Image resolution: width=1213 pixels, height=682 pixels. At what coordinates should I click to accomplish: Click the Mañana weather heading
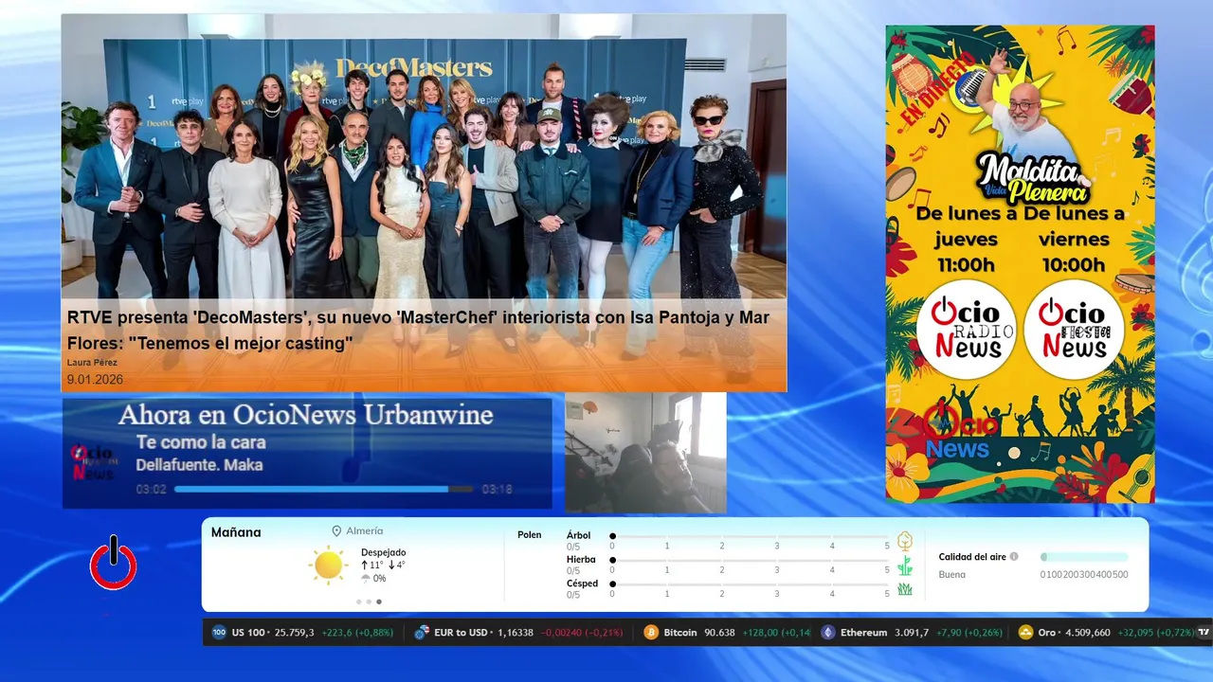click(x=236, y=532)
